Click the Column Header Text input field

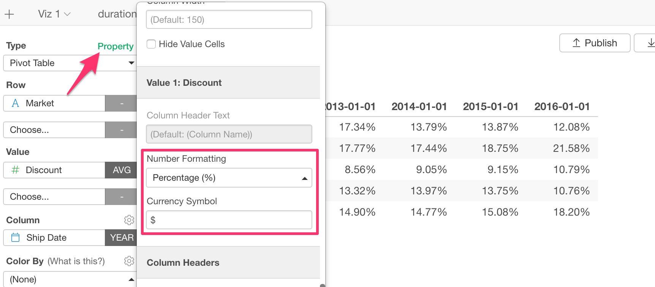click(x=229, y=134)
